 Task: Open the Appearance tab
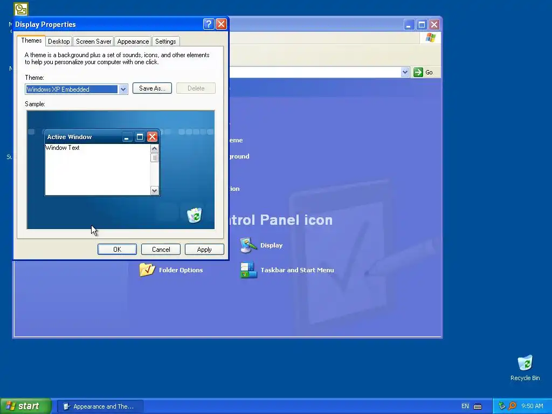pyautogui.click(x=133, y=42)
